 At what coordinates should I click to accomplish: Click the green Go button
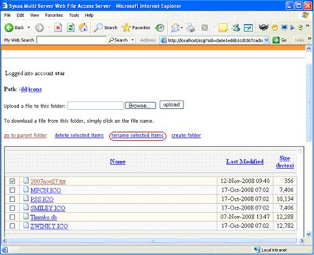(280, 40)
